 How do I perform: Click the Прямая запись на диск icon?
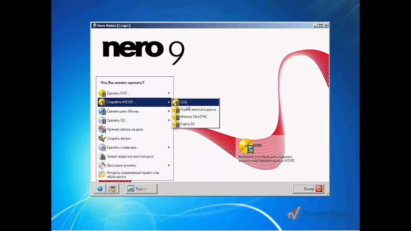(x=102, y=129)
